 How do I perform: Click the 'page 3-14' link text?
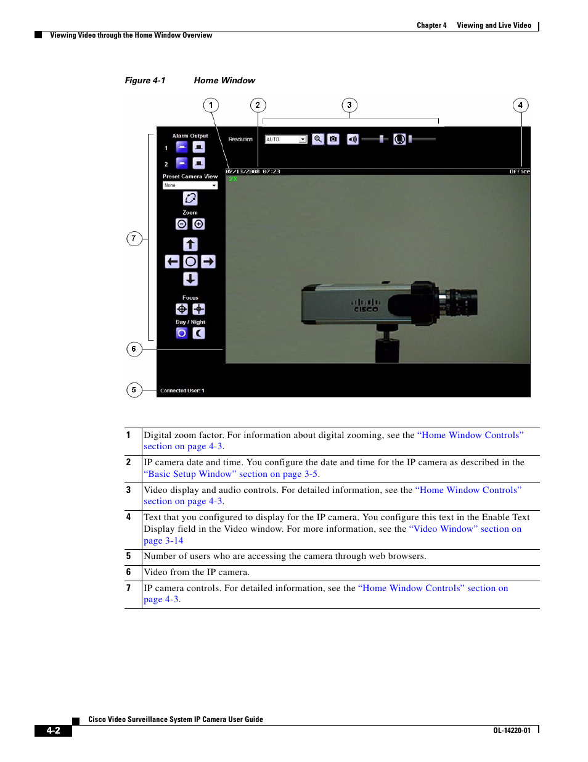coord(163,540)
